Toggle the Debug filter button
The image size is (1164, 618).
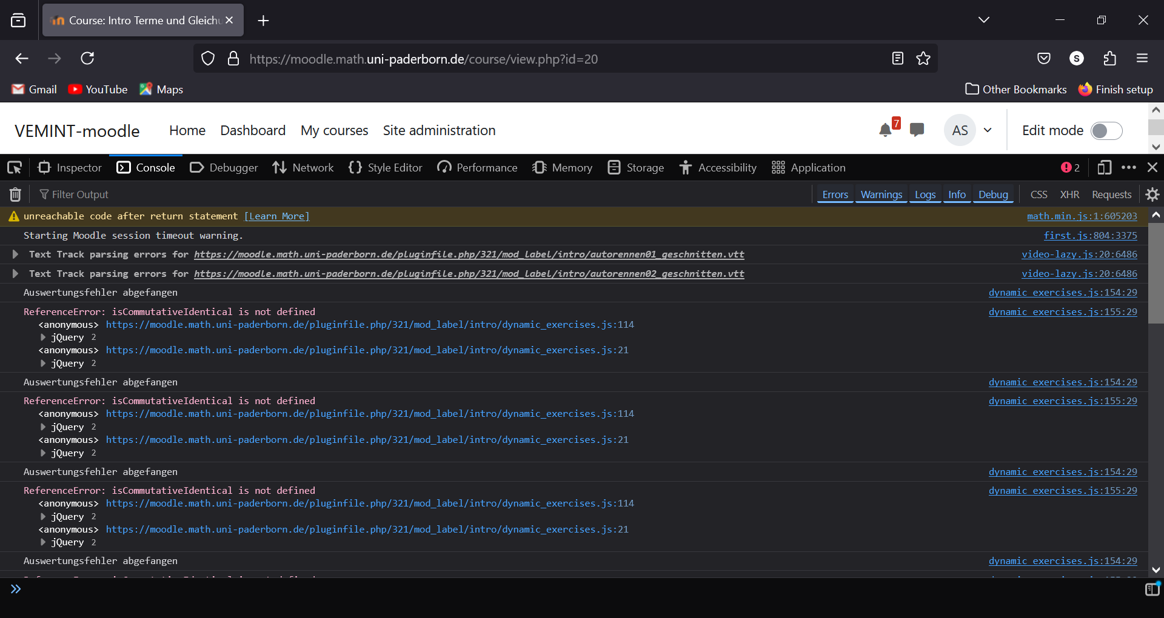tap(993, 194)
